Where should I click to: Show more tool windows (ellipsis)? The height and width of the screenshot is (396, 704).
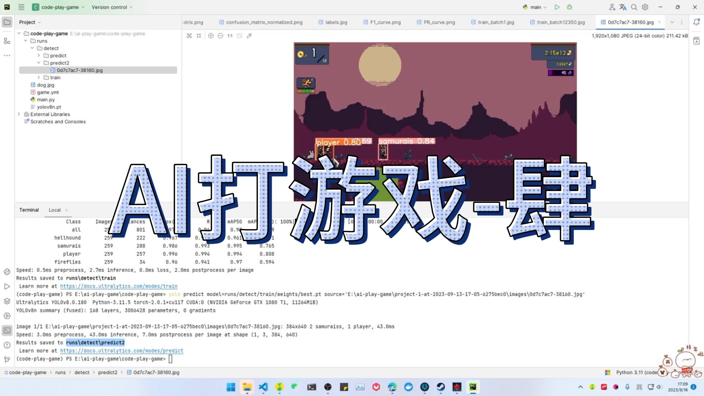pos(7,55)
